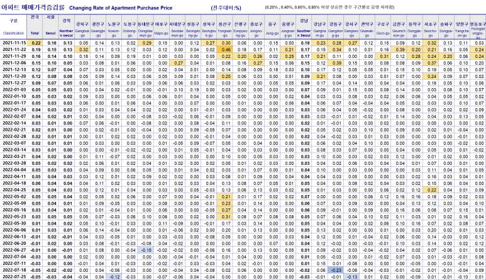Select blue -0.15 Dongdaemun-gu cell for 2022-06-27

pos(145,250)
